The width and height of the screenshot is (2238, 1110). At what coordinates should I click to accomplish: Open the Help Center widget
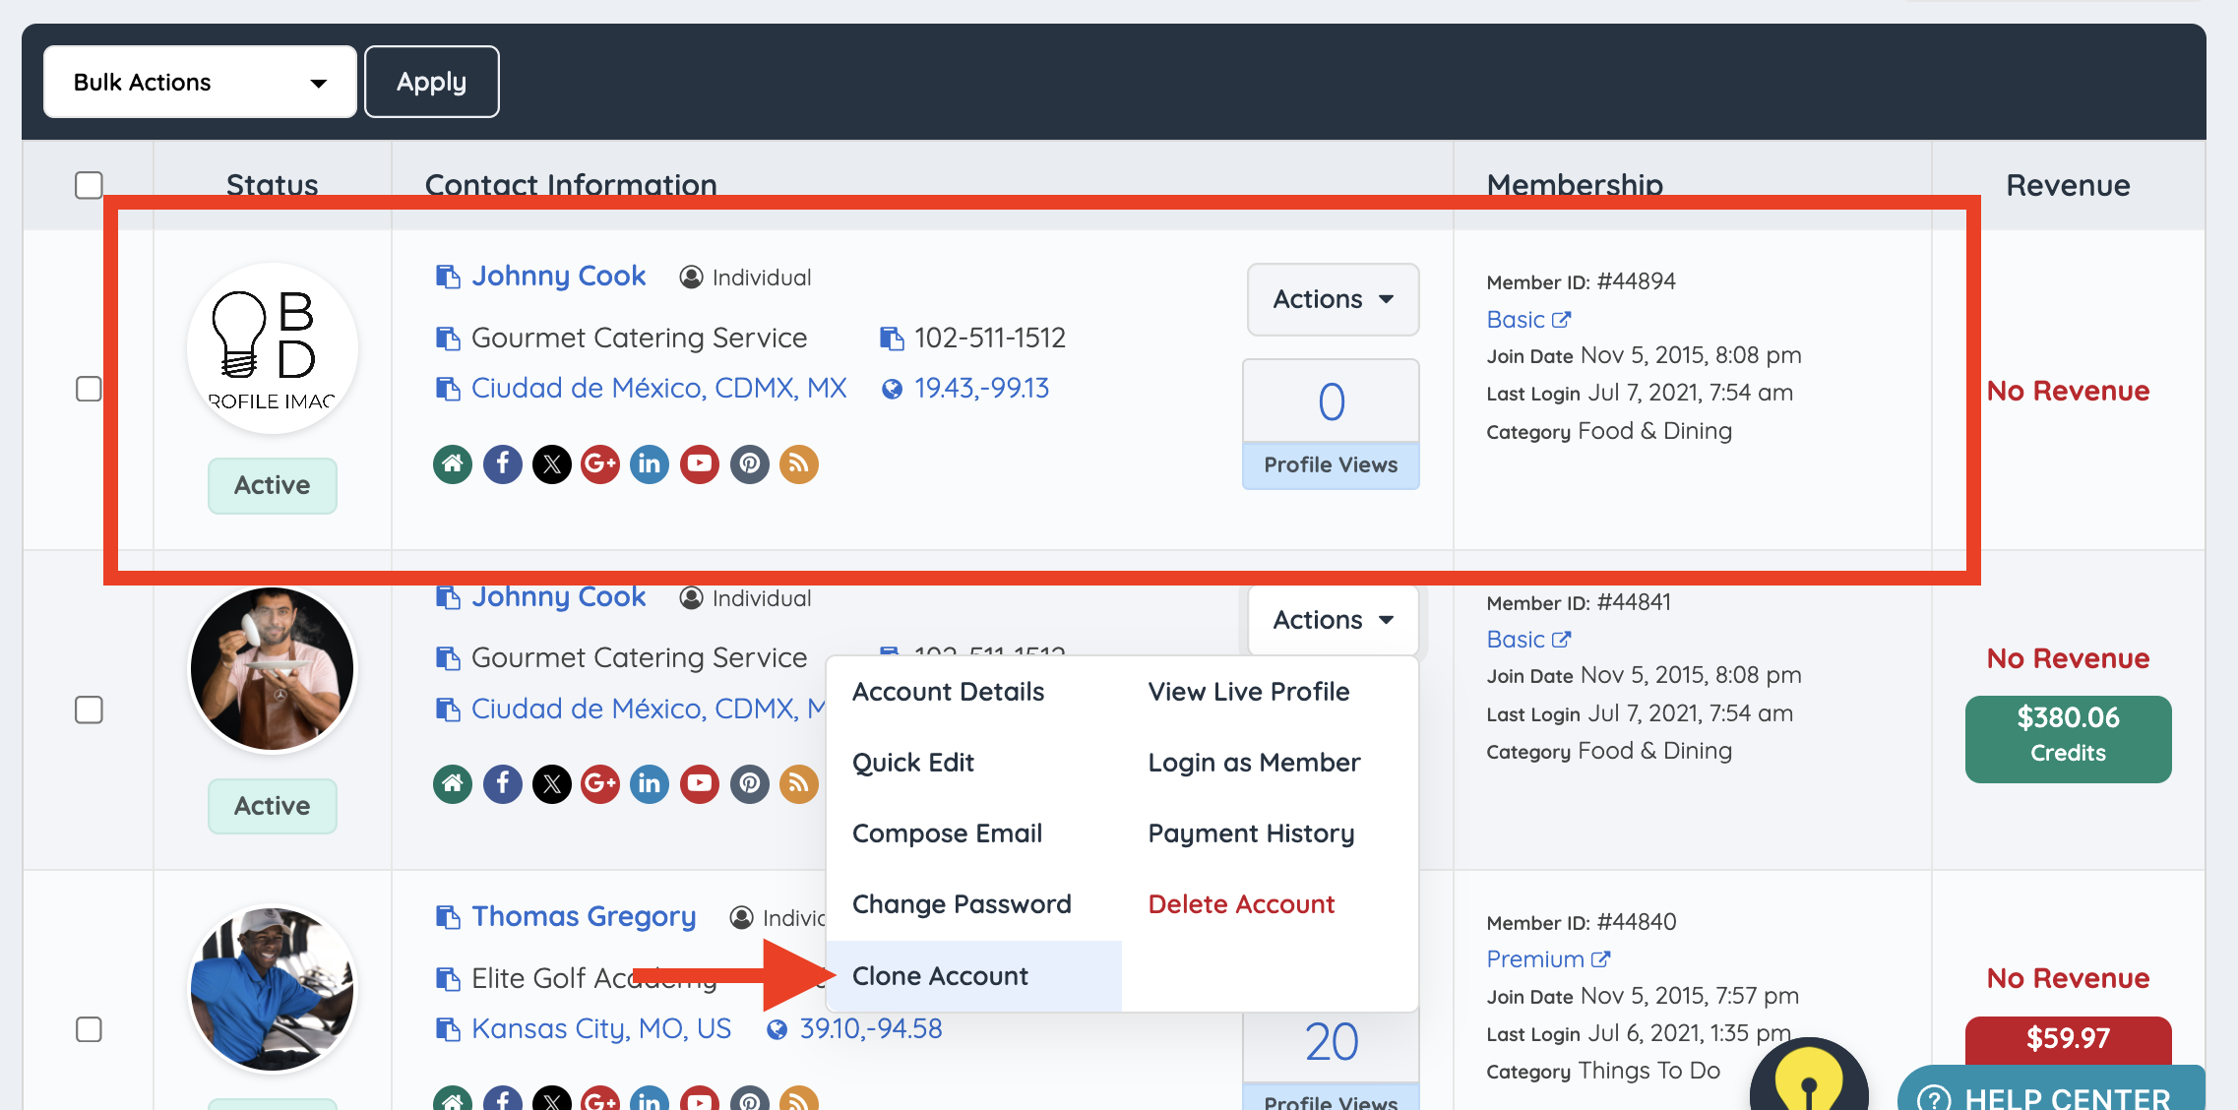[x=2052, y=1094]
